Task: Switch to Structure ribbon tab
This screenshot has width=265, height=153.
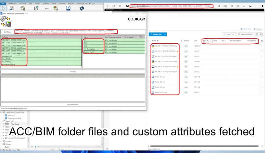Action: pyautogui.click(x=23, y=3)
